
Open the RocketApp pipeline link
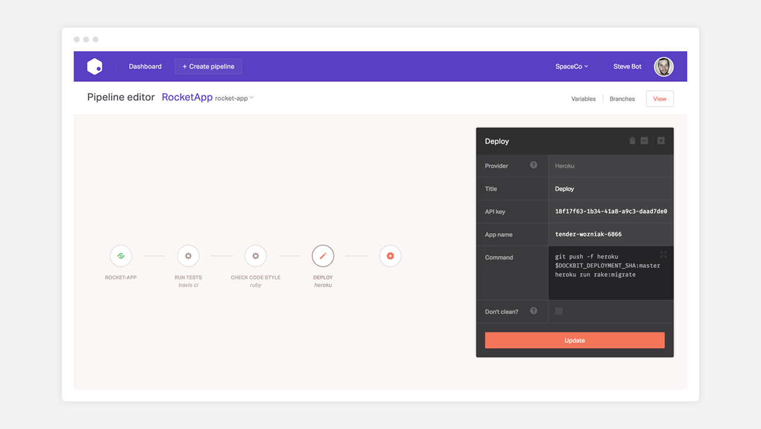click(187, 97)
